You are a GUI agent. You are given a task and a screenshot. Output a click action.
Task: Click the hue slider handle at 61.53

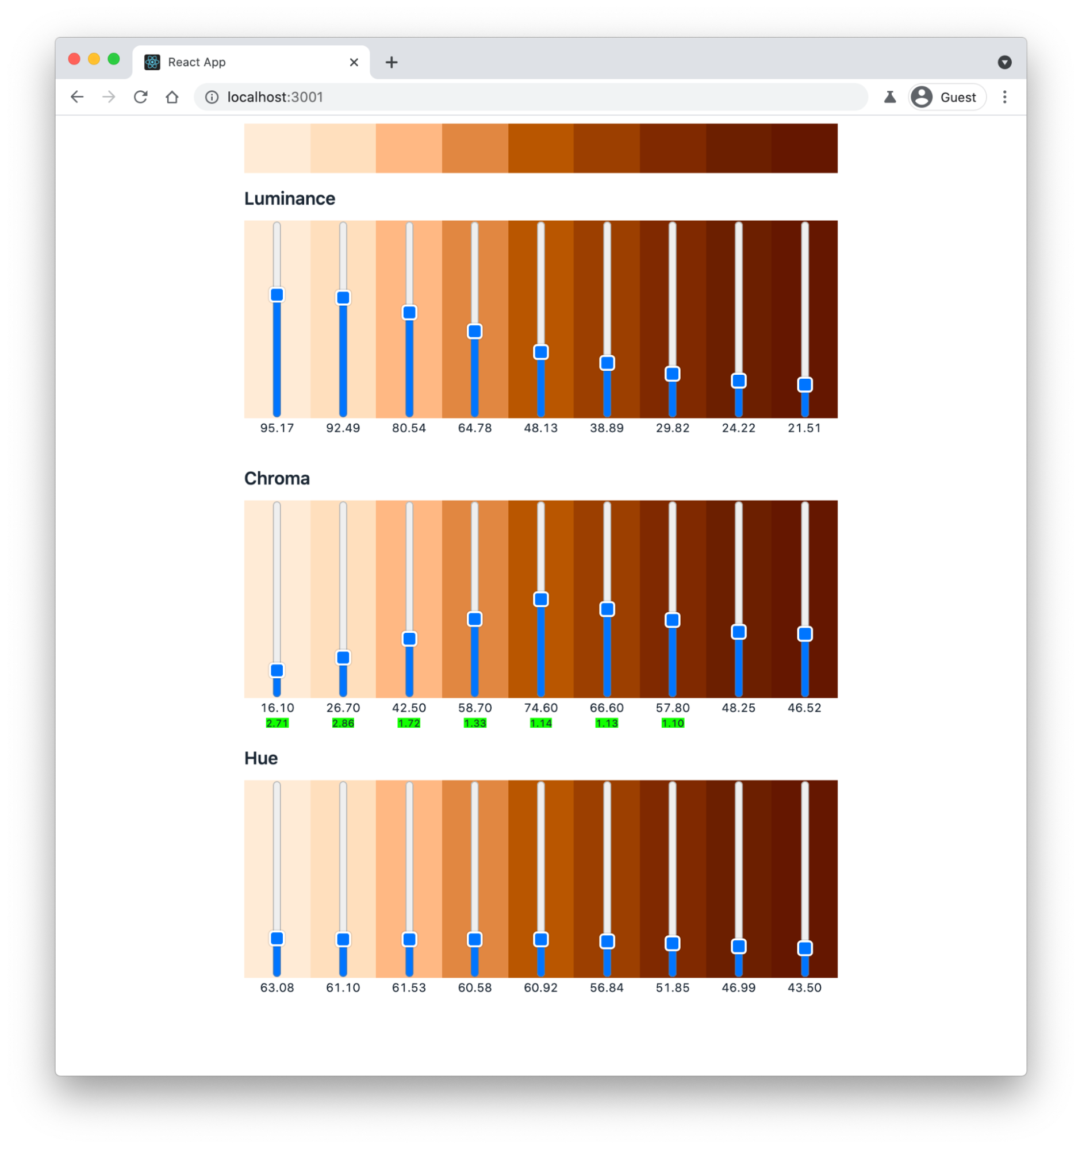[409, 940]
